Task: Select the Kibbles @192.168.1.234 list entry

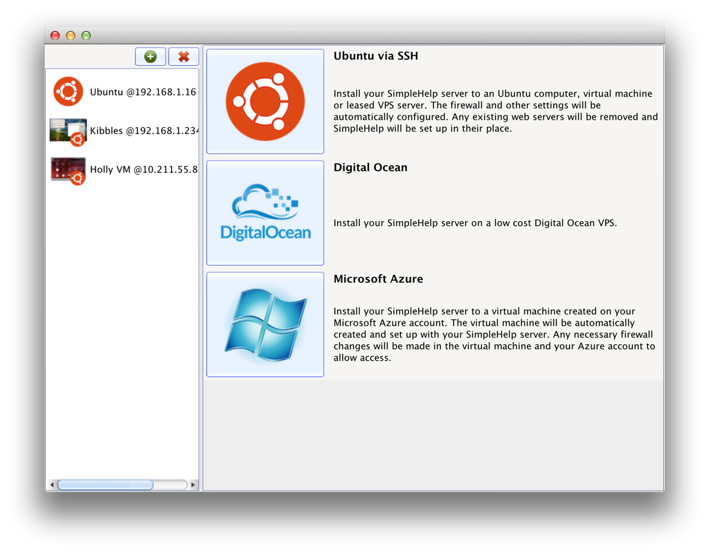Action: click(x=123, y=131)
